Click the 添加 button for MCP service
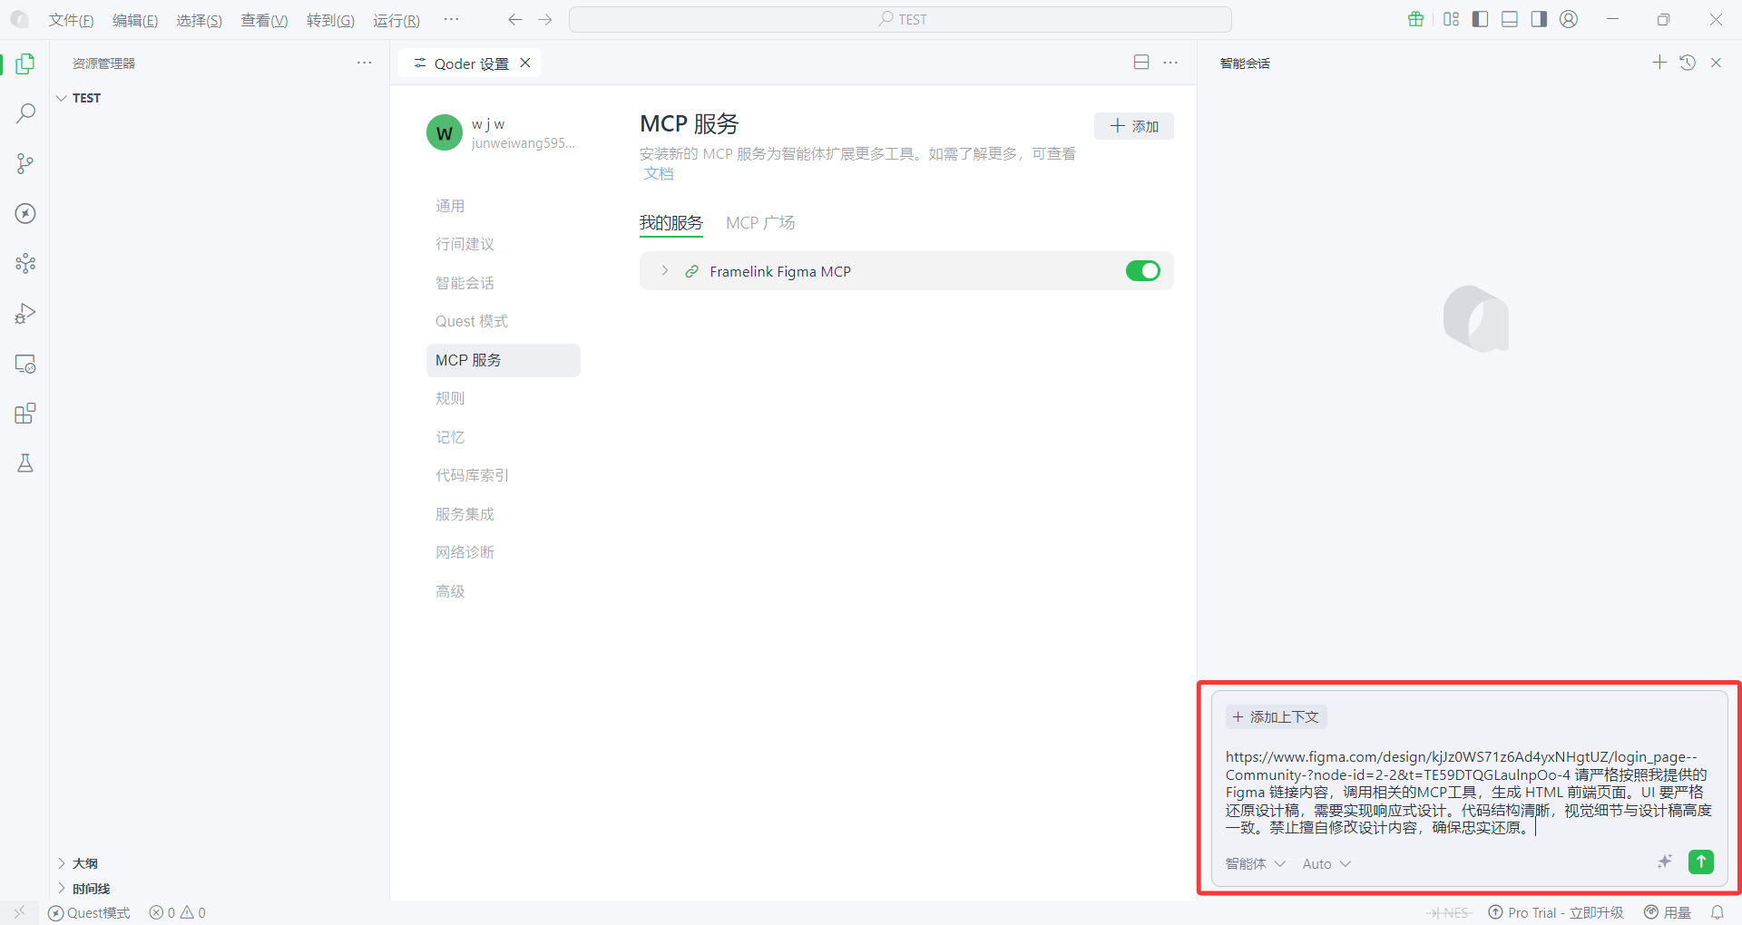 point(1134,126)
